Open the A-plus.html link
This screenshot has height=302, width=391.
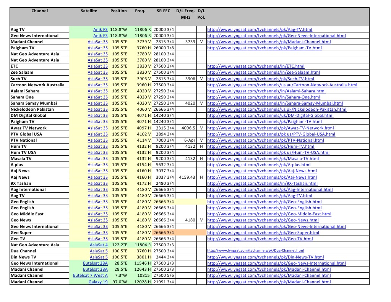tap(259, 165)
